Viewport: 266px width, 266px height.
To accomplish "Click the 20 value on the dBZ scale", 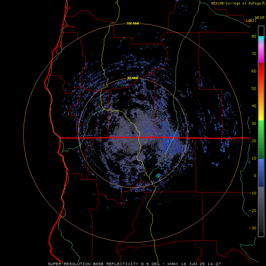I will (254, 141).
